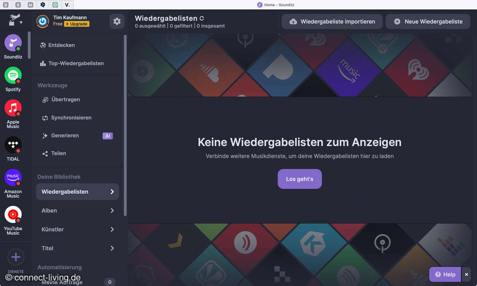
Task: Select Alben in Deine Bibliothek
Action: click(78, 211)
